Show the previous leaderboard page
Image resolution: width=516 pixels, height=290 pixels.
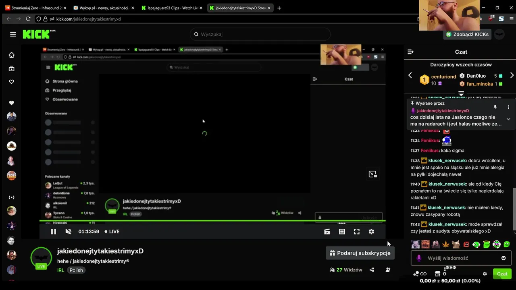[410, 75]
